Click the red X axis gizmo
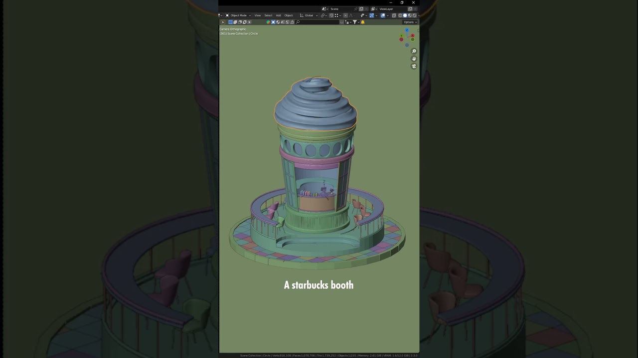Image resolution: width=638 pixels, height=358 pixels. (413, 35)
